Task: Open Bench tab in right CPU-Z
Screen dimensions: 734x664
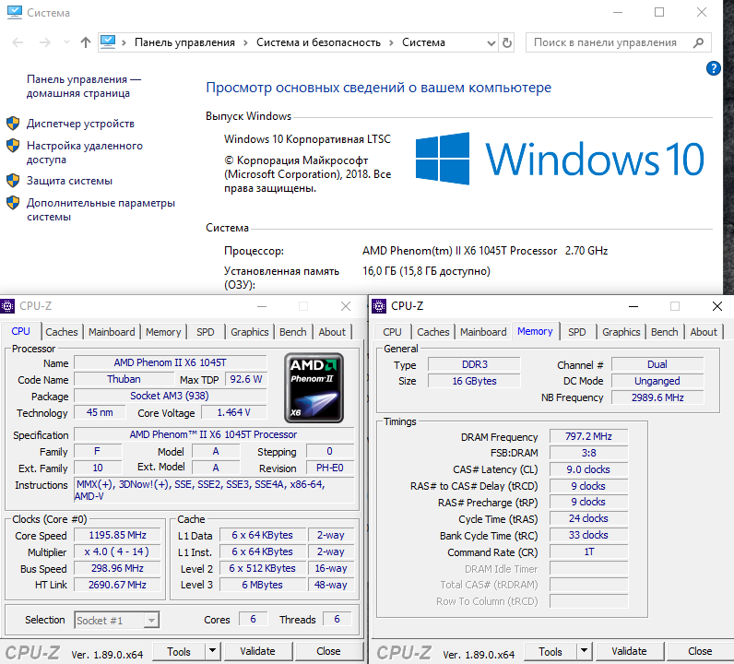Action: click(x=664, y=332)
